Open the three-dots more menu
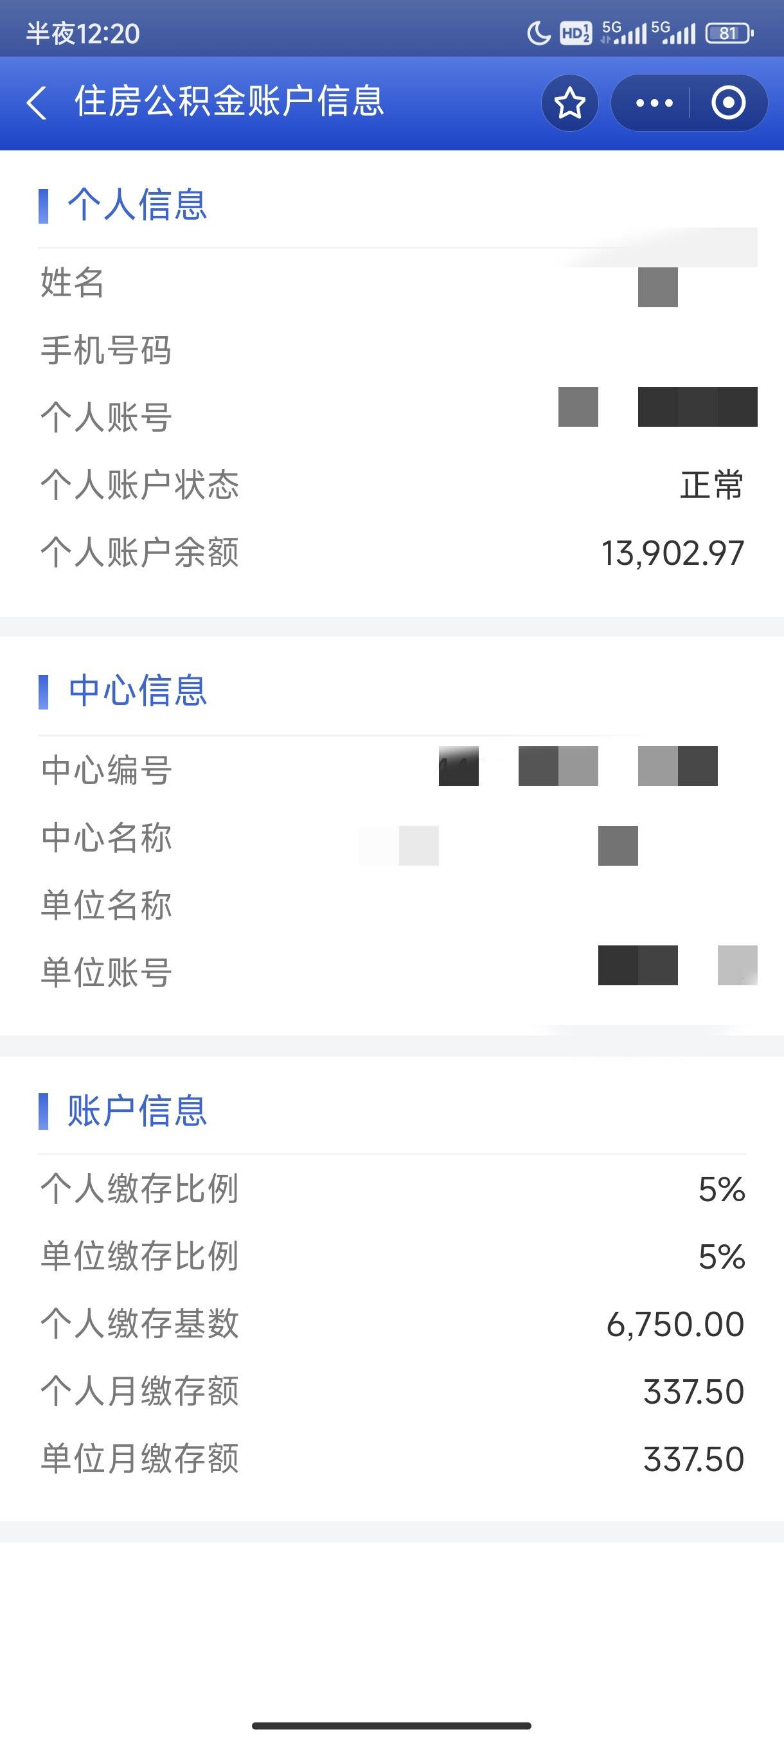 pyautogui.click(x=654, y=103)
